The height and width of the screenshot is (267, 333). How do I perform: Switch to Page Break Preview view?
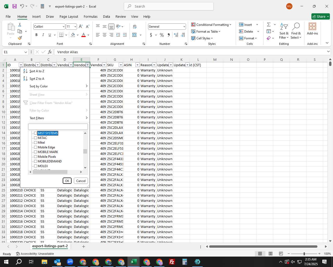[281, 254]
